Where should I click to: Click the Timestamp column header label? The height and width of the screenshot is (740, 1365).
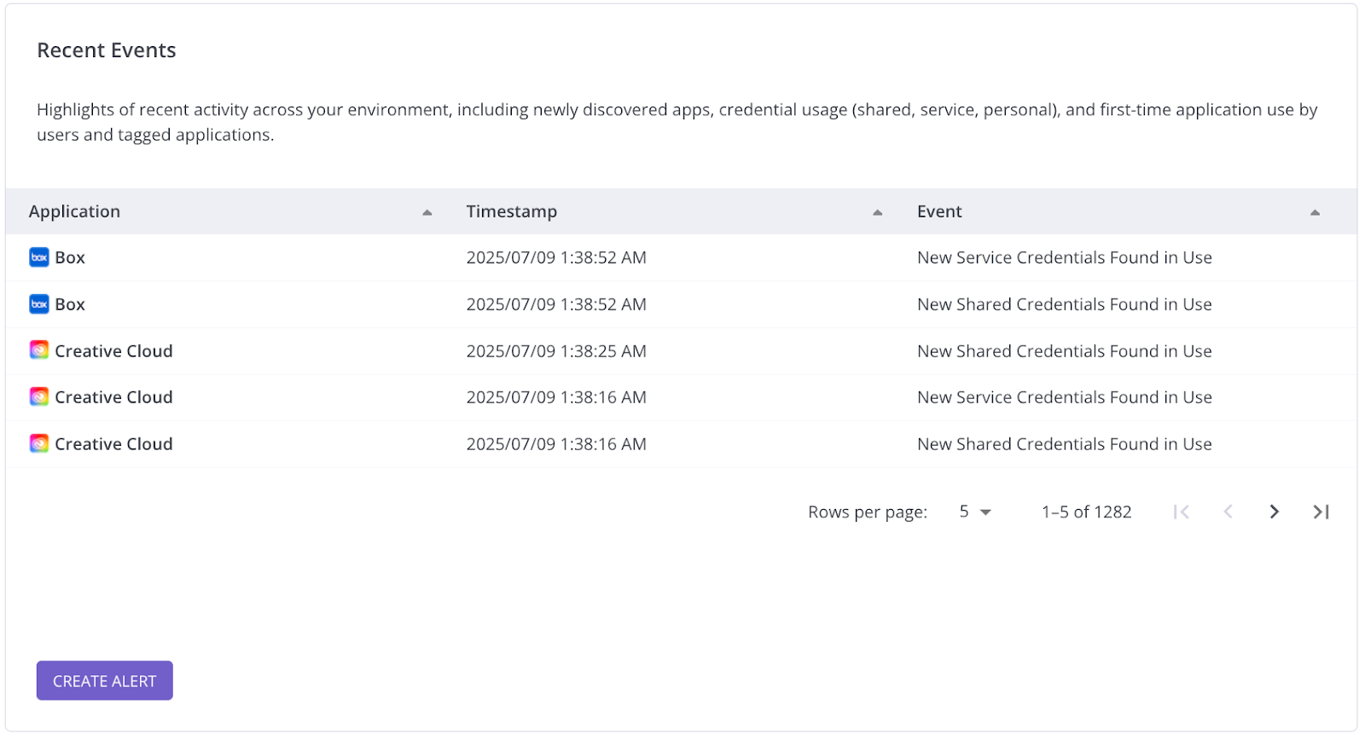tap(511, 211)
